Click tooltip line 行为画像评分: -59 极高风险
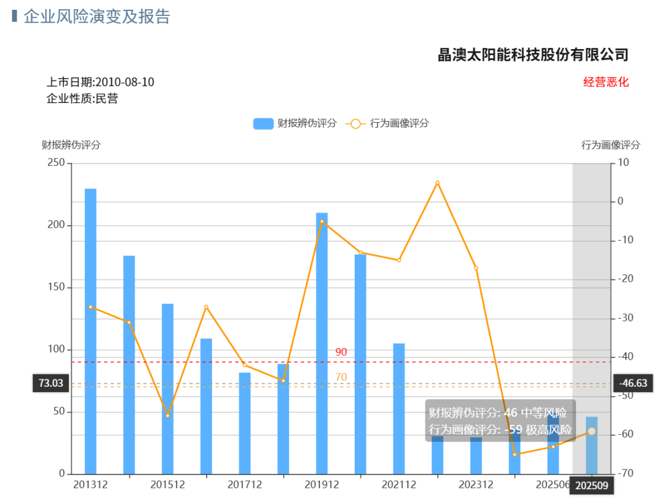 coord(500,430)
